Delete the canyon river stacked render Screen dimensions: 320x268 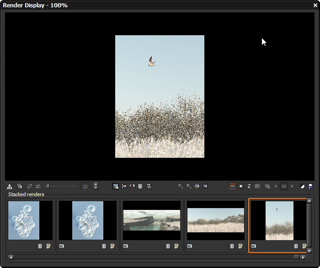tap(168, 246)
